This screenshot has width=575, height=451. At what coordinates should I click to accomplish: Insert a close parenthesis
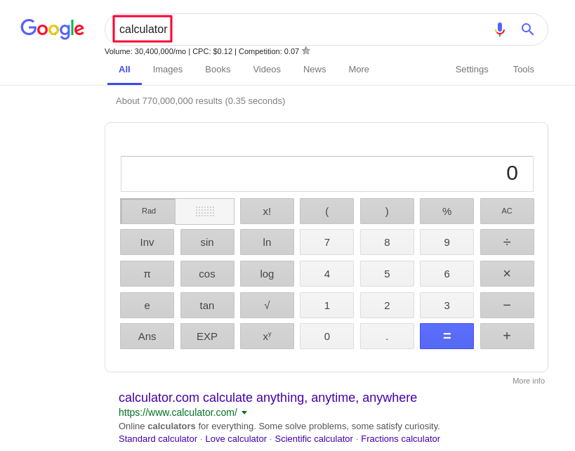387,211
